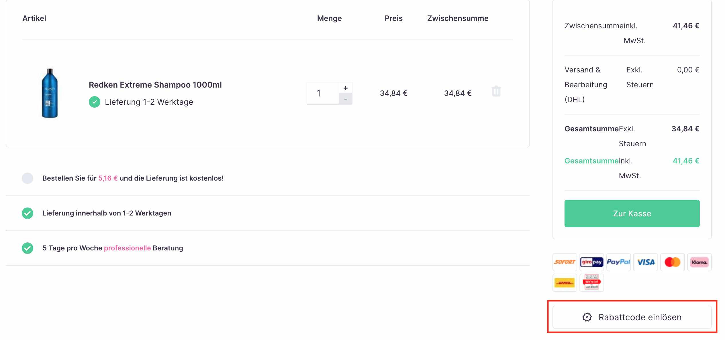Image resolution: width=725 pixels, height=340 pixels.
Task: Click grey circle beside free delivery notice
Action: [x=28, y=178]
